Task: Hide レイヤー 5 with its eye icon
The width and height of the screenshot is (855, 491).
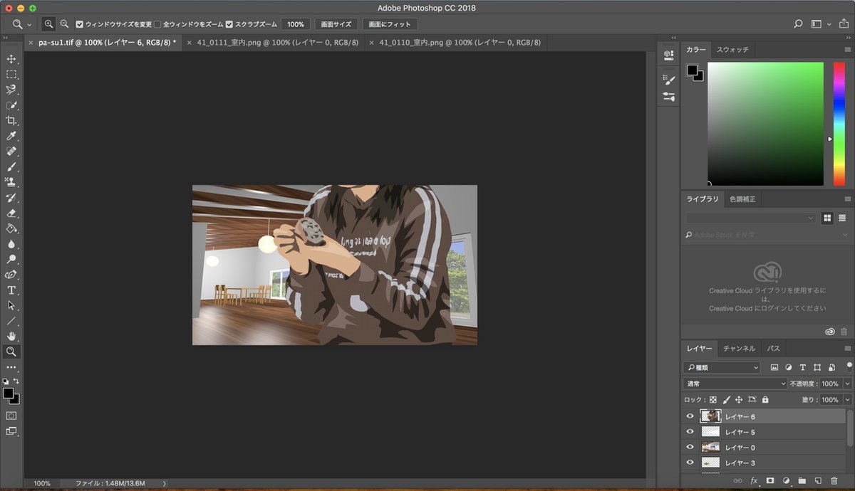Action: tap(690, 432)
